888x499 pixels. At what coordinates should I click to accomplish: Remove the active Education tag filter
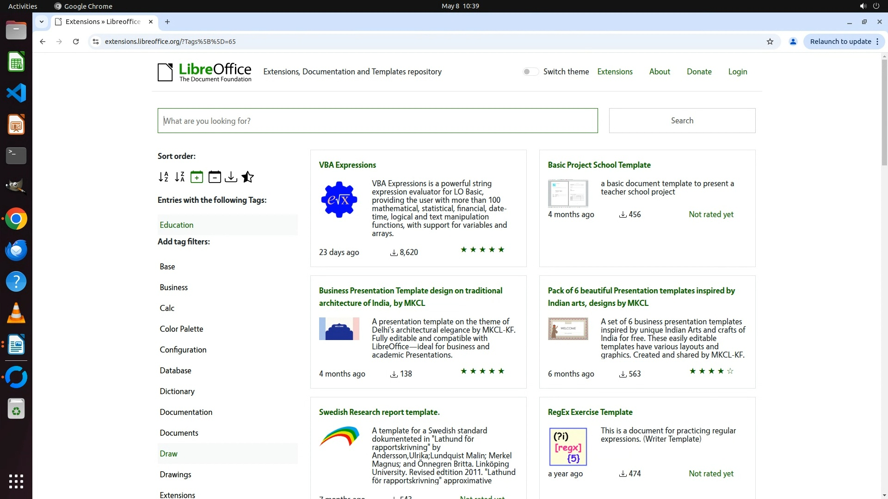[x=177, y=225]
